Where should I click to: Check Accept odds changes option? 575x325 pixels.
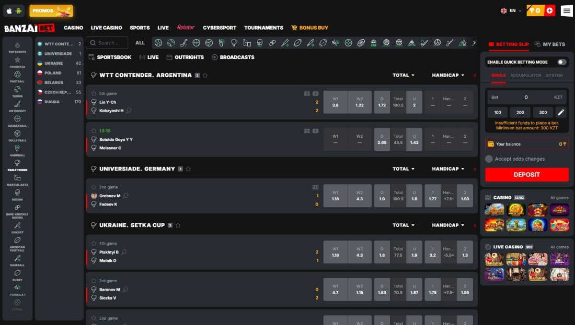click(488, 159)
